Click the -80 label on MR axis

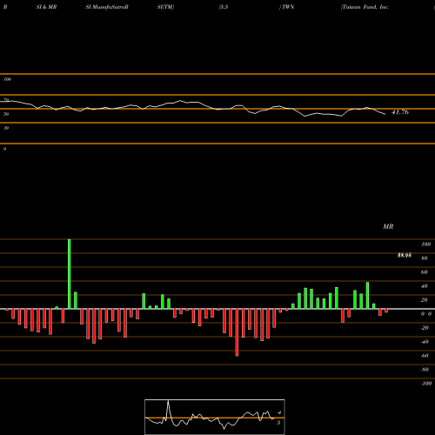[425, 370]
